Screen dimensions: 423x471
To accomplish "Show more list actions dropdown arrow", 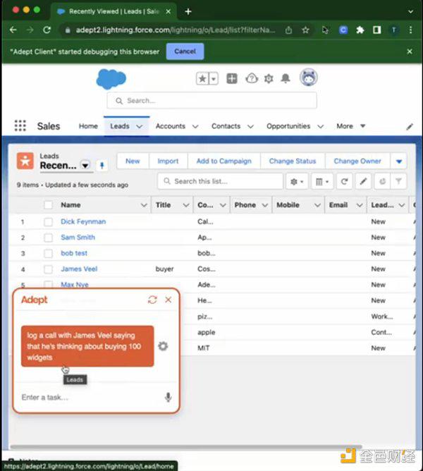I will coord(398,161).
